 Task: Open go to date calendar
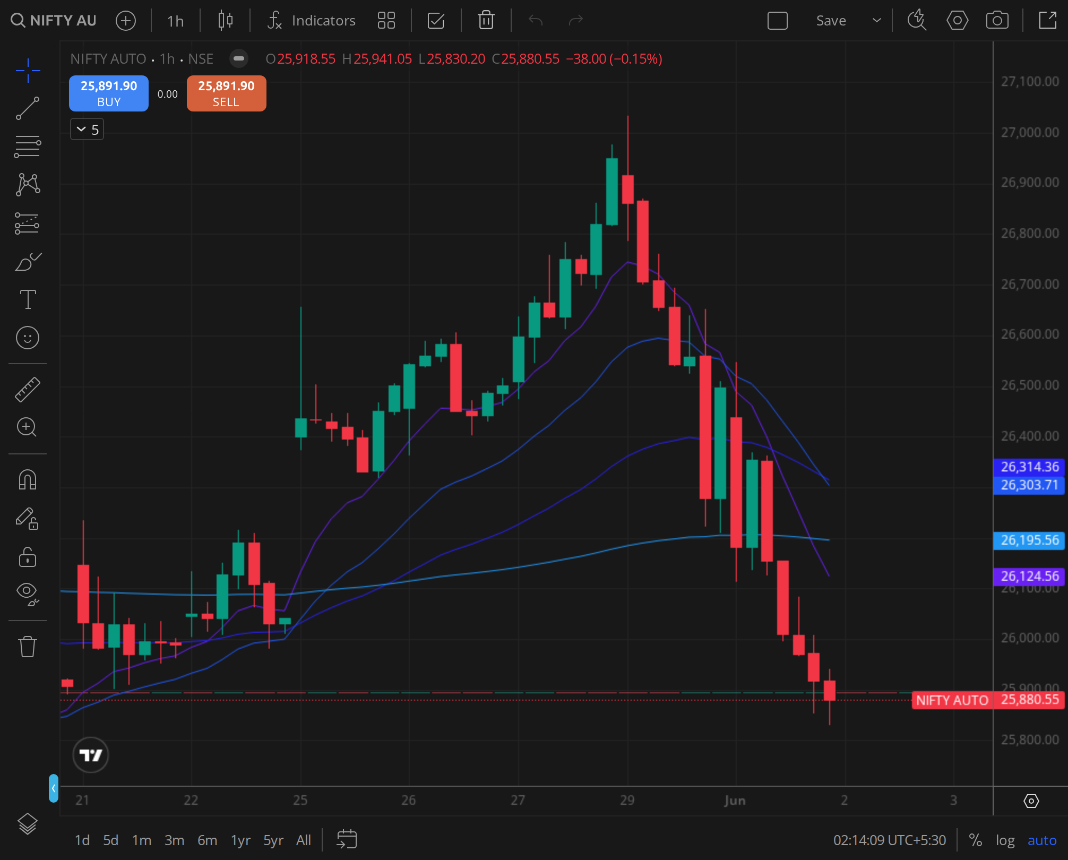[x=347, y=840]
